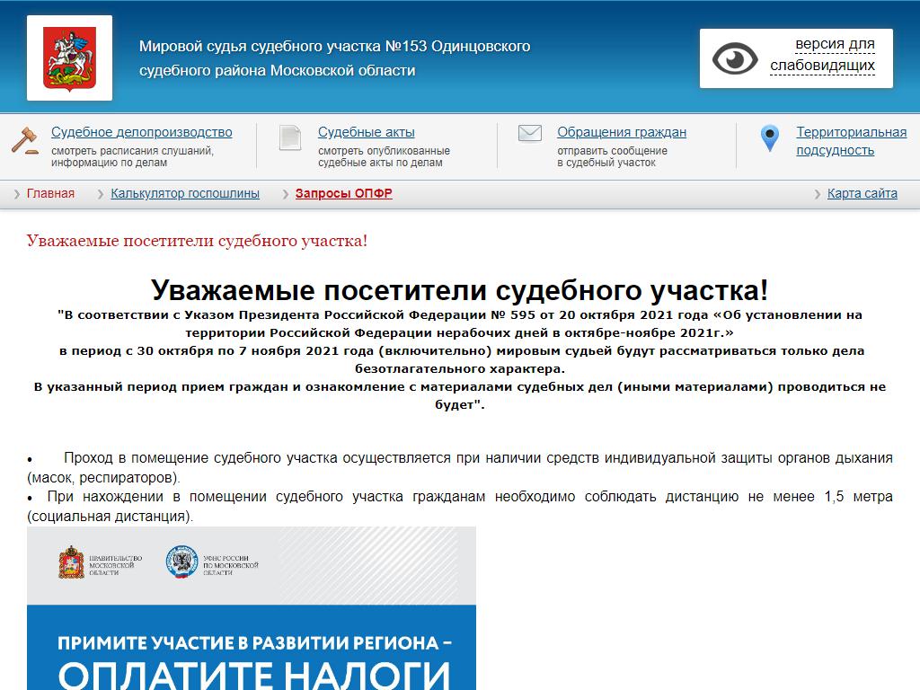The width and height of the screenshot is (920, 690).
Task: Click the Moscow Oblast coat of arms logo
Action: pyautogui.click(x=69, y=58)
